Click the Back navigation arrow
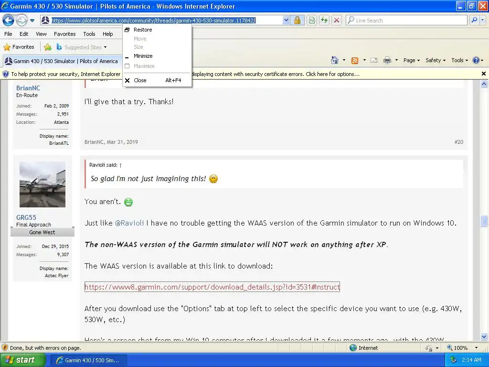489x367 pixels. tap(9, 21)
